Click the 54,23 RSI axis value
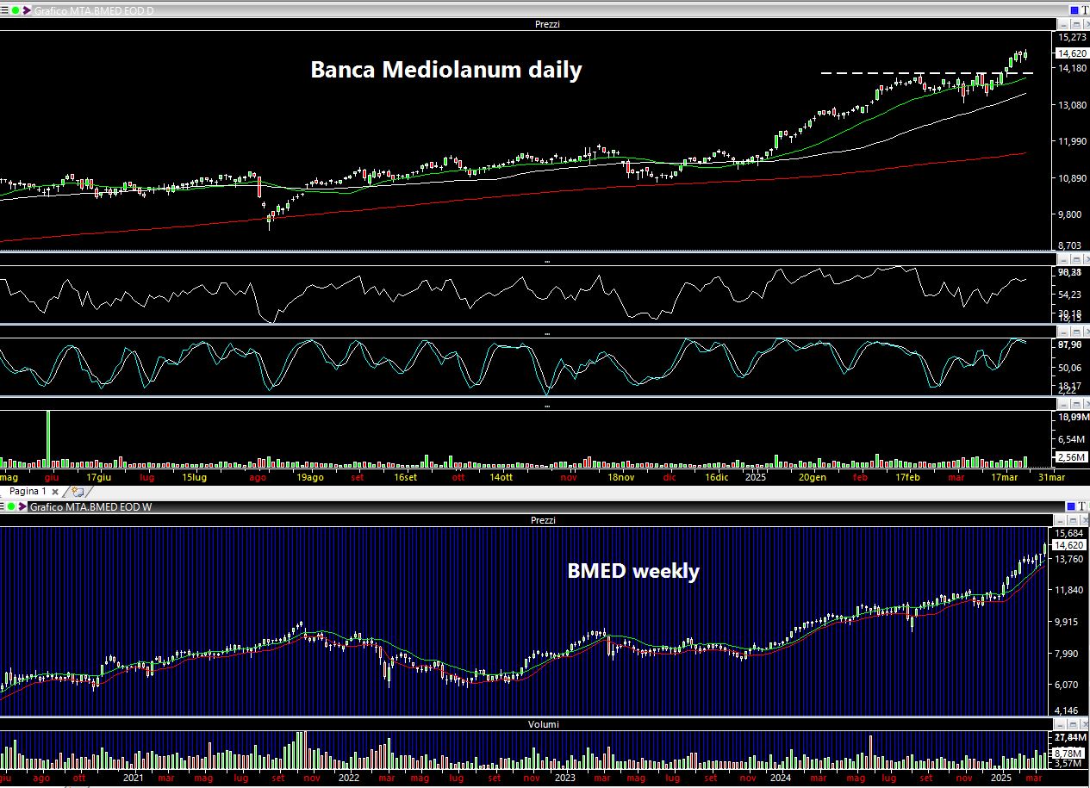The width and height of the screenshot is (1090, 788). click(1069, 294)
